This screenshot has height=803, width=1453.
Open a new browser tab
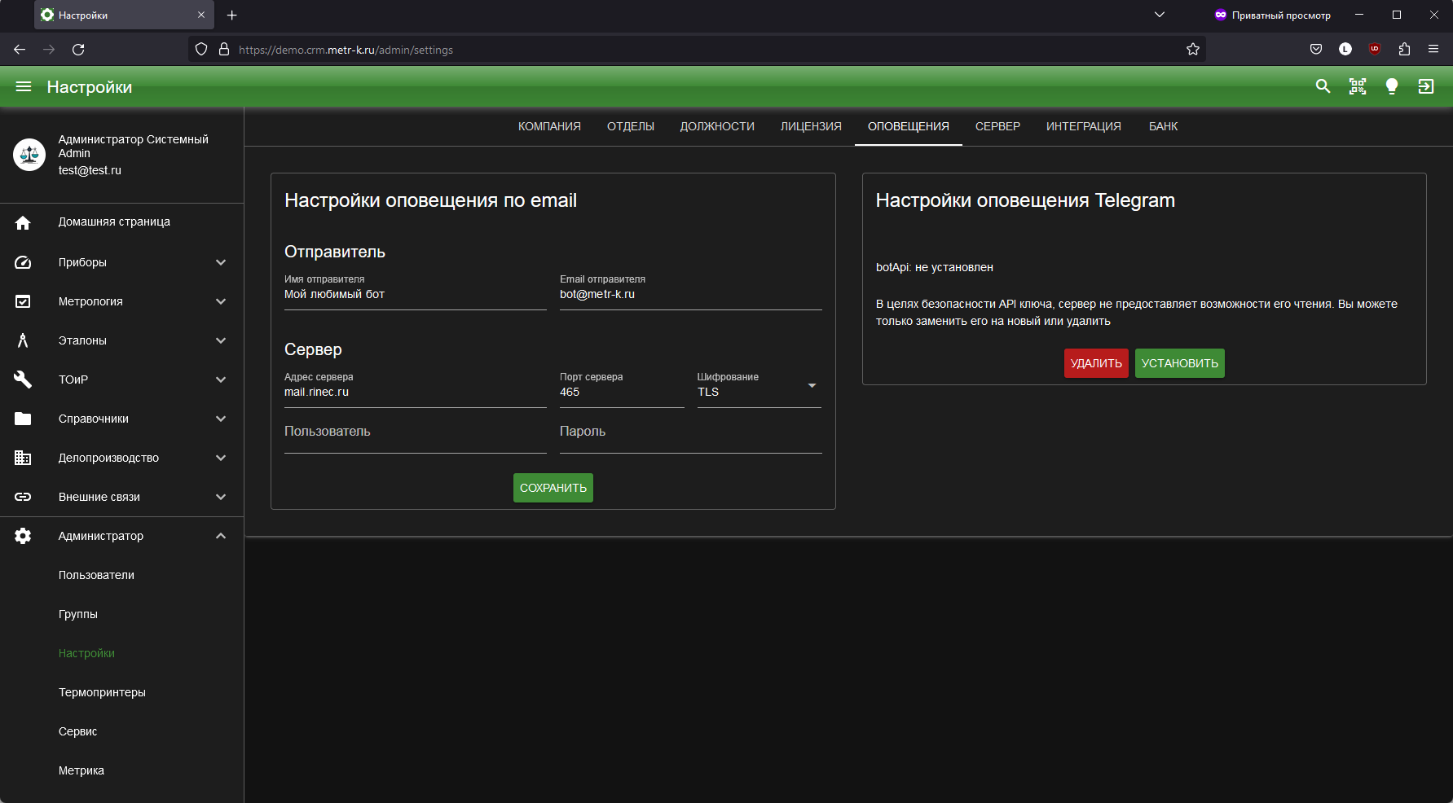tap(232, 15)
